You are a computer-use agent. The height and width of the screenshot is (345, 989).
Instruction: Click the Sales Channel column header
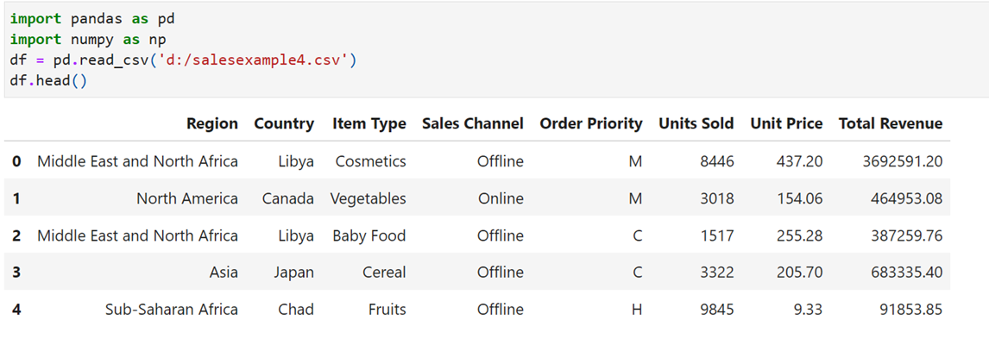(472, 123)
